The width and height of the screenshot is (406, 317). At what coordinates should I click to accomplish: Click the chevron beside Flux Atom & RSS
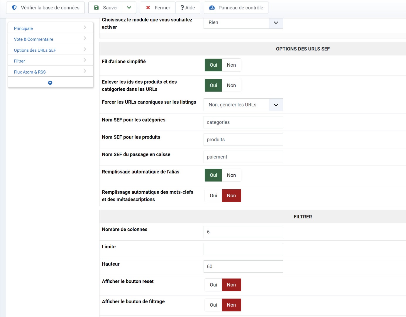pos(85,71)
